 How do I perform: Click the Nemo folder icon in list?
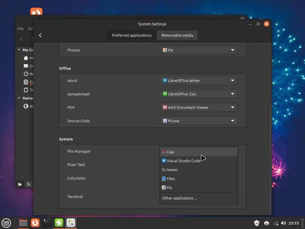tap(164, 170)
